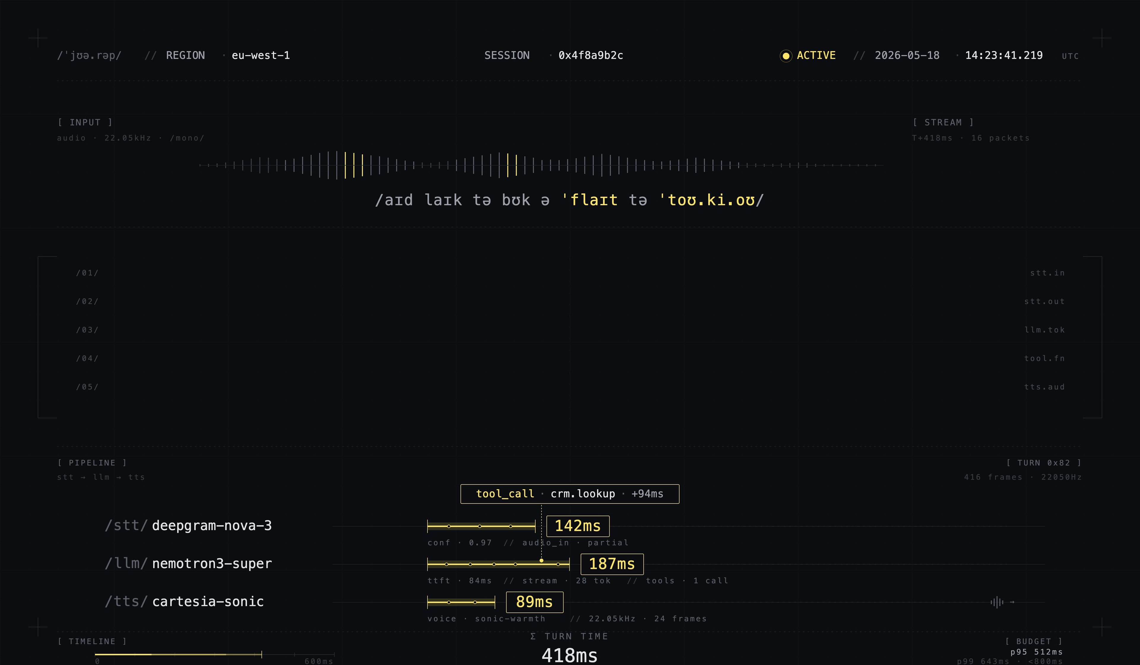Select row /03/ in the event list

click(x=87, y=330)
